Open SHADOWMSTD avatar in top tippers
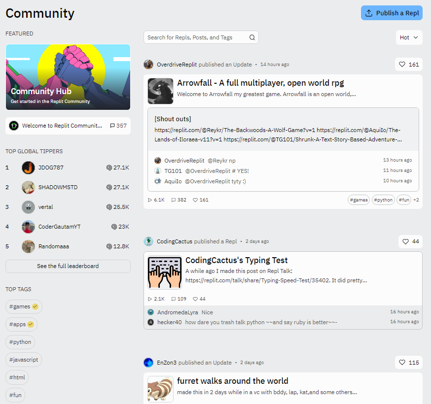Viewport: 431px width, 404px height. 28,187
